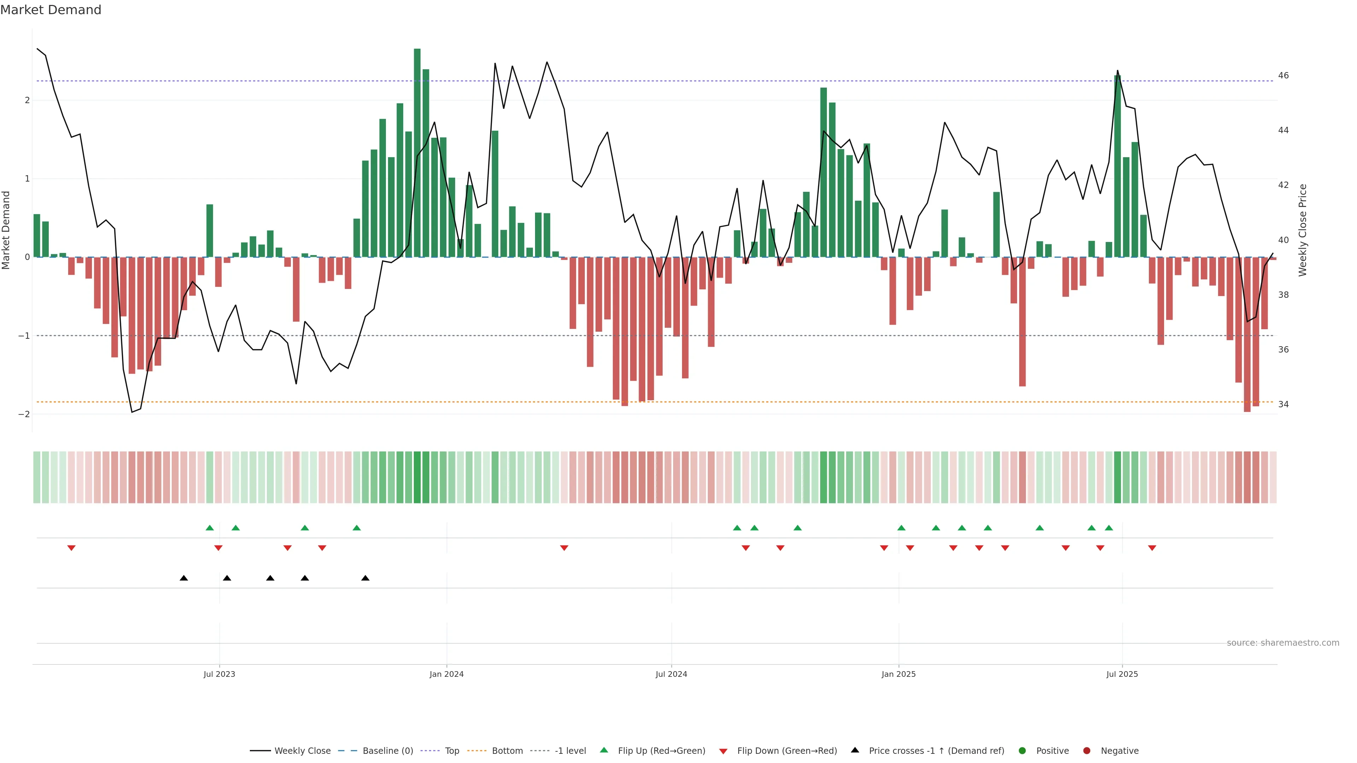Click the Jan 2024 x-axis label
This screenshot has height=763, width=1357.
pos(446,674)
